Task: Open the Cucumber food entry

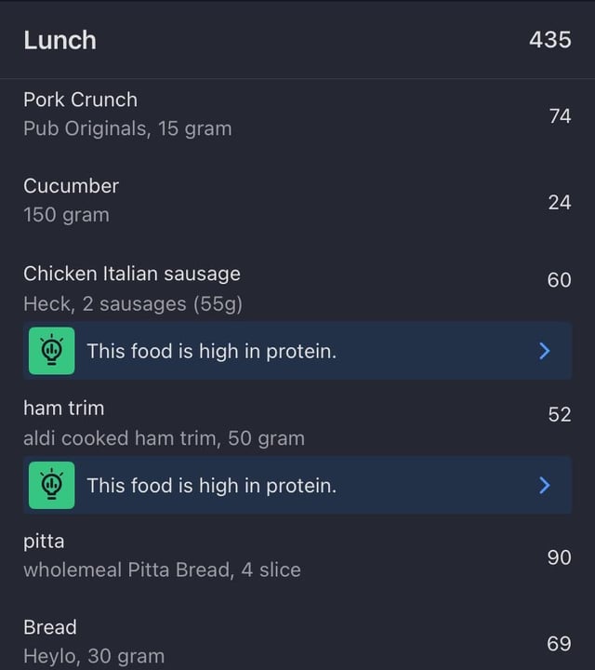Action: click(297, 201)
